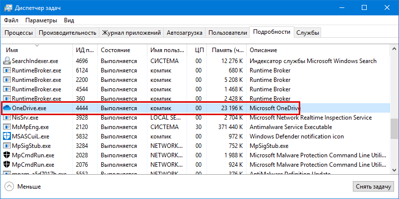The height and width of the screenshot is (199, 399).
Task: Click the MsMpEng.exe process icon
Action: point(7,127)
